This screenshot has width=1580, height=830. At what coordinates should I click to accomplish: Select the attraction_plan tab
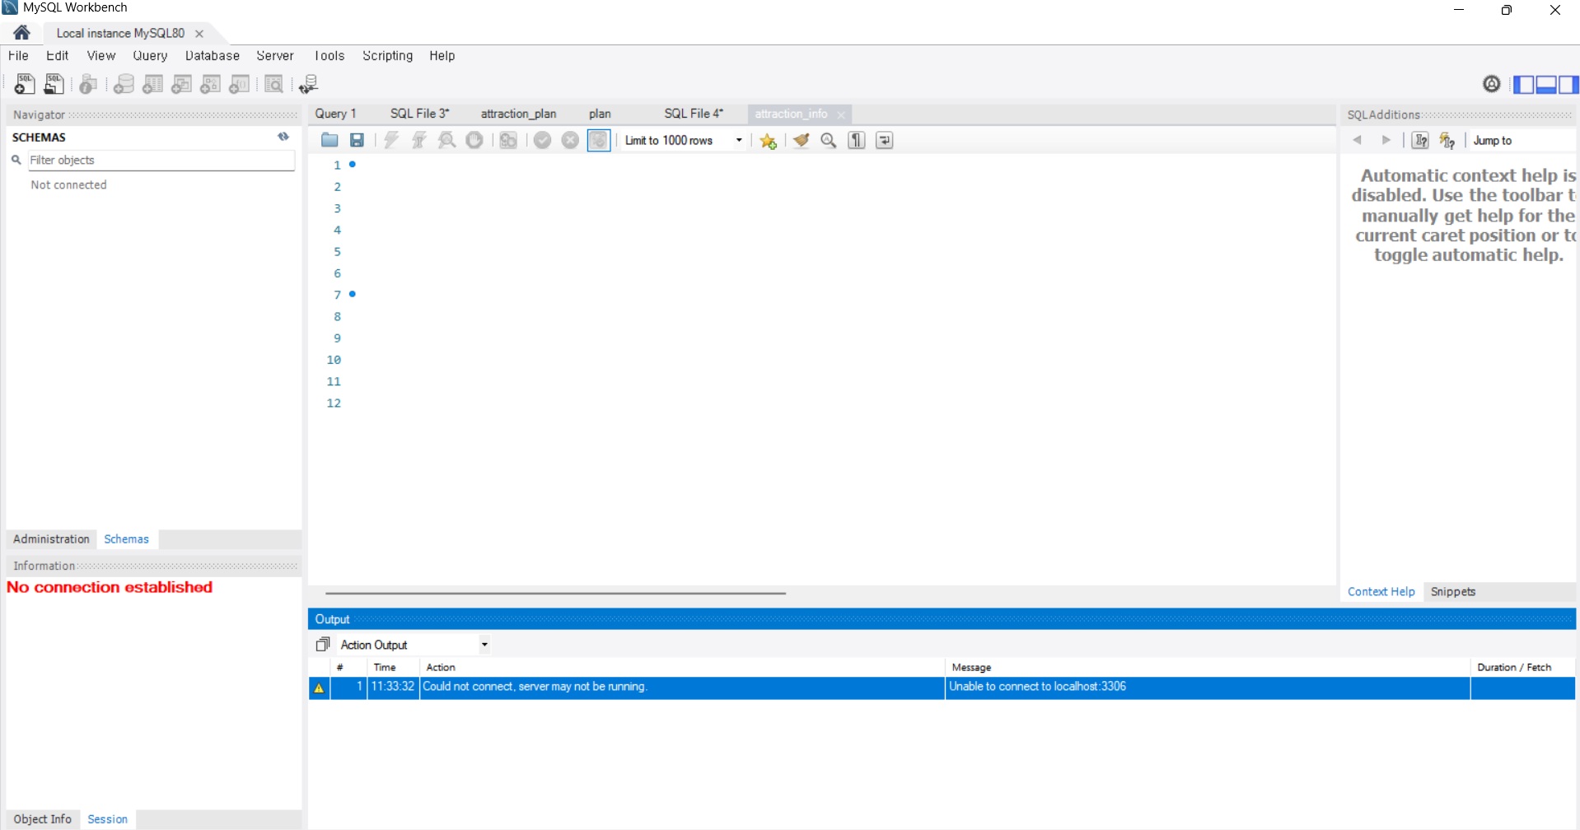518,114
